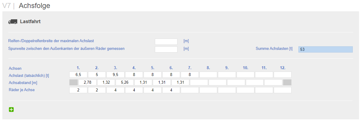Image resolution: width=362 pixels, height=122 pixels.
Task: Click empty Räder je Achse field for axle 7
Action: tap(190, 90)
